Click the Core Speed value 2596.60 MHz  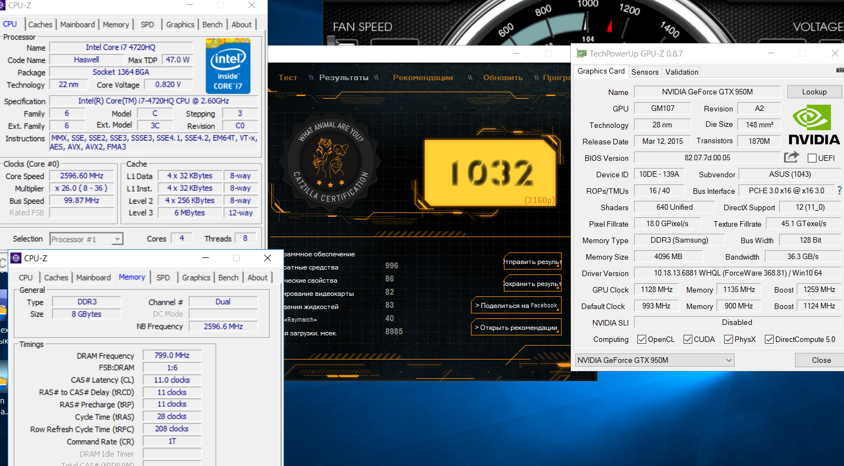click(x=82, y=176)
